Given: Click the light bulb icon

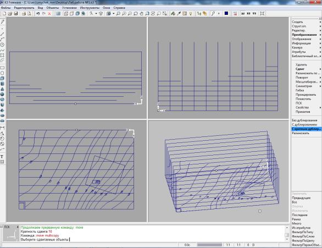Looking at the screenshot, I should (191, 14).
